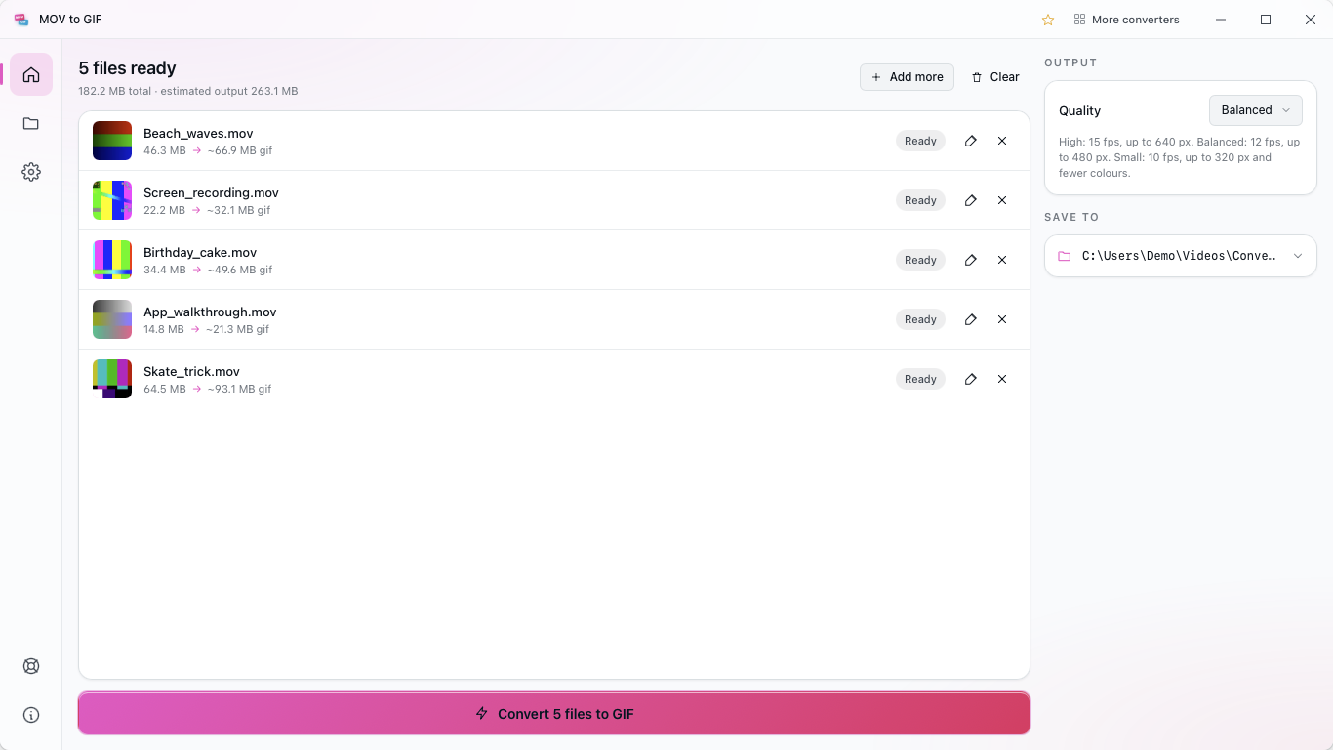Click the Add more button
1333x750 pixels.
[907, 77]
